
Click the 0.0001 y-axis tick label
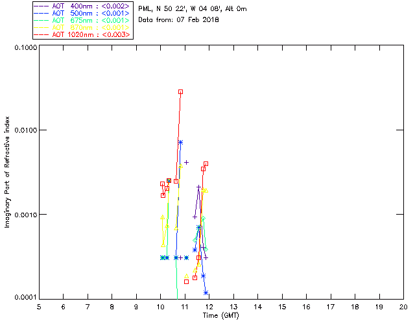coord(26,298)
